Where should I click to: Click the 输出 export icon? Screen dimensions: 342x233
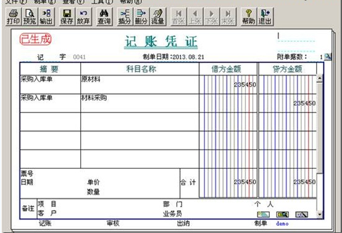point(46,17)
